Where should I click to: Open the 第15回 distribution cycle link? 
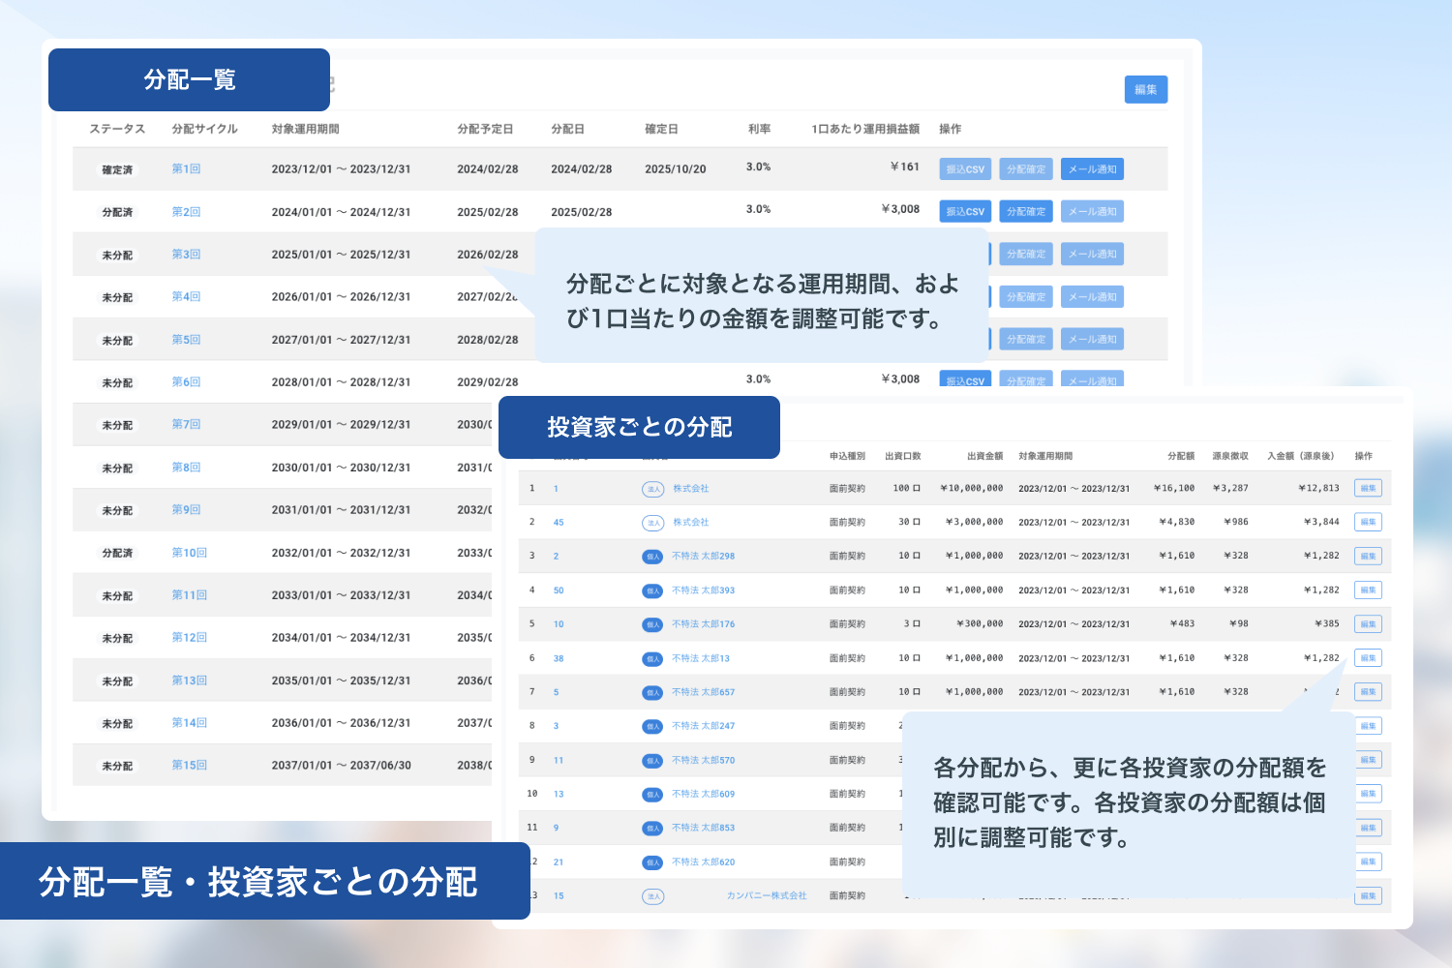point(190,766)
